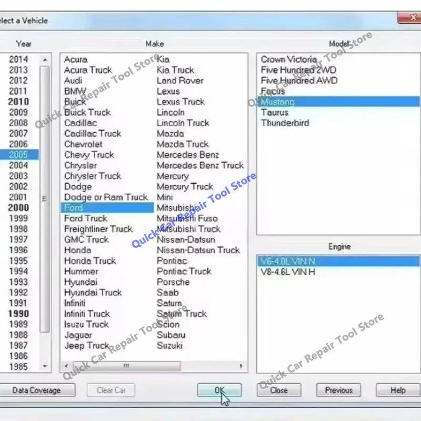This screenshot has width=421, height=421.
Task: Click Make list scroll left arrow
Action: pos(66,366)
